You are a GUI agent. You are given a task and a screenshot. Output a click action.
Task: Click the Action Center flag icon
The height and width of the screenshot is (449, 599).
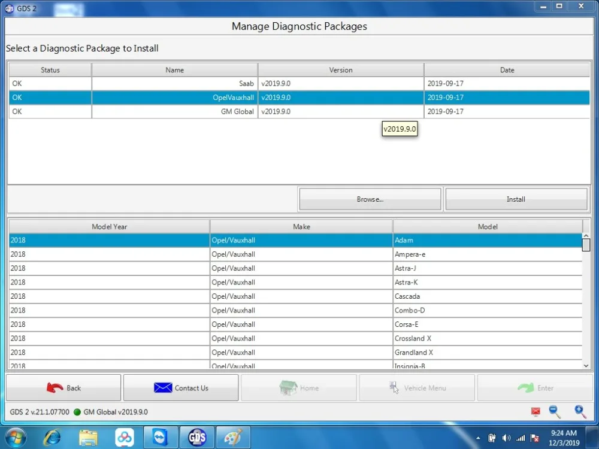535,438
